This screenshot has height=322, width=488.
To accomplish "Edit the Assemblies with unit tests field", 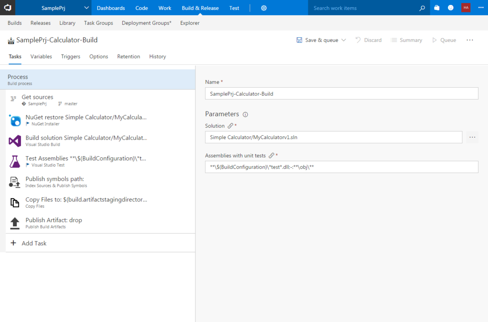I will tap(341, 167).
